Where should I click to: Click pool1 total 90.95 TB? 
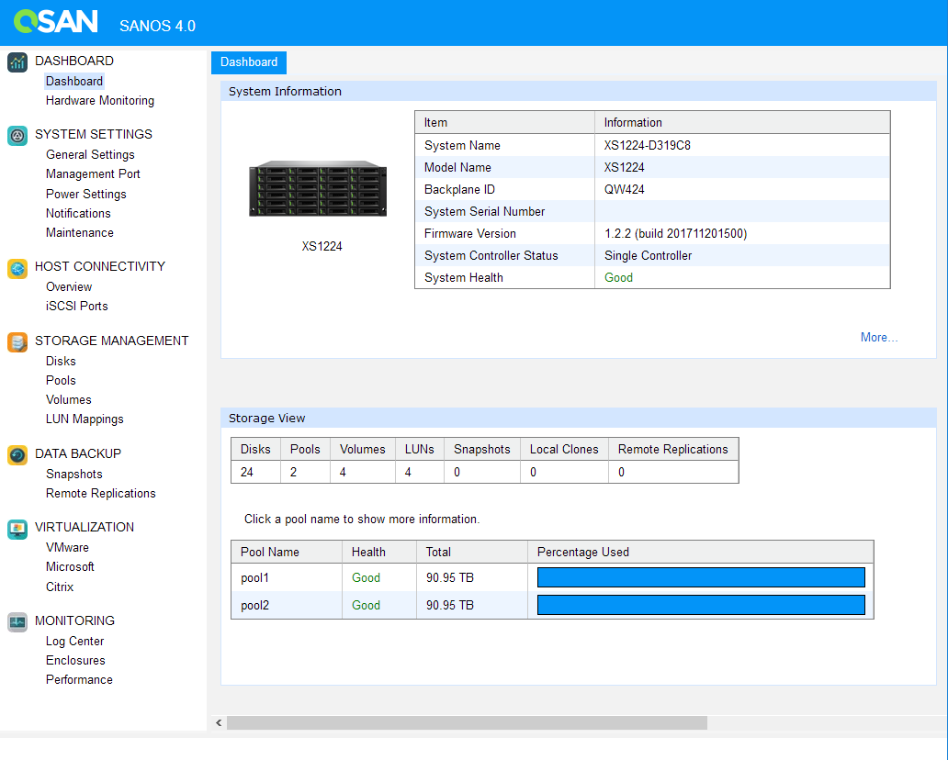(x=450, y=578)
